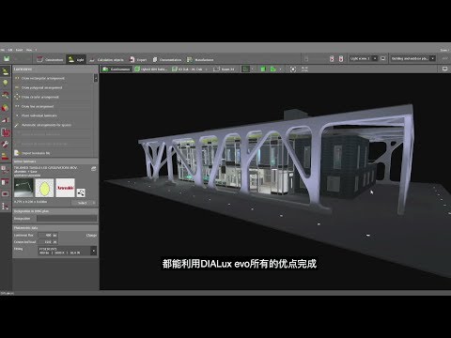Image resolution: width=451 pixels, height=338 pixels.
Task: Open the red wrench sidebar tool
Action: pyautogui.click(x=6, y=145)
